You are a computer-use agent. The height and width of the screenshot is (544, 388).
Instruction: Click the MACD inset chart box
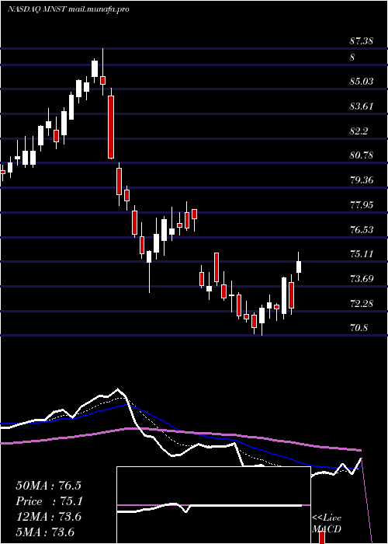tap(213, 505)
